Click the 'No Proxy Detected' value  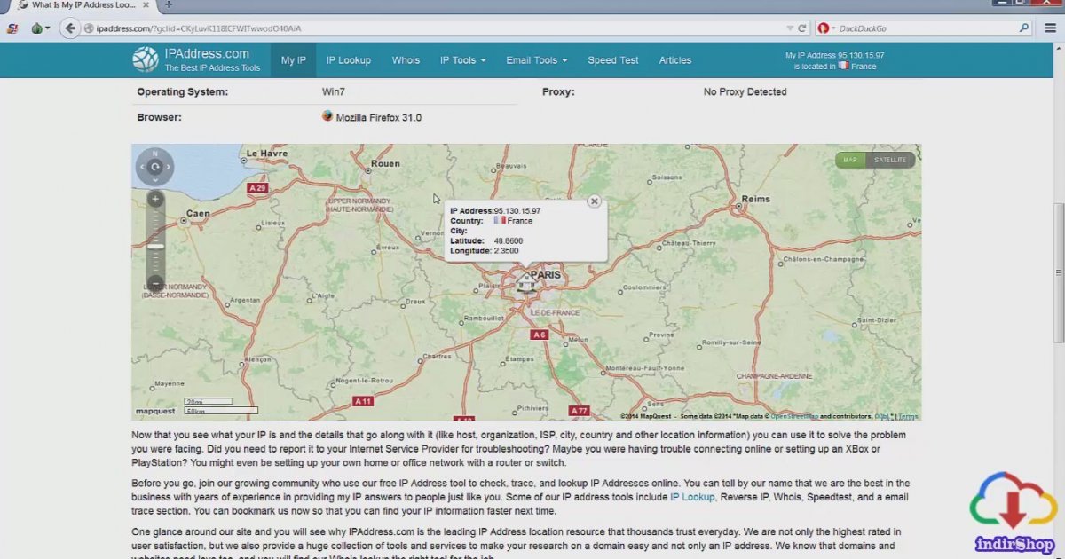tap(745, 91)
